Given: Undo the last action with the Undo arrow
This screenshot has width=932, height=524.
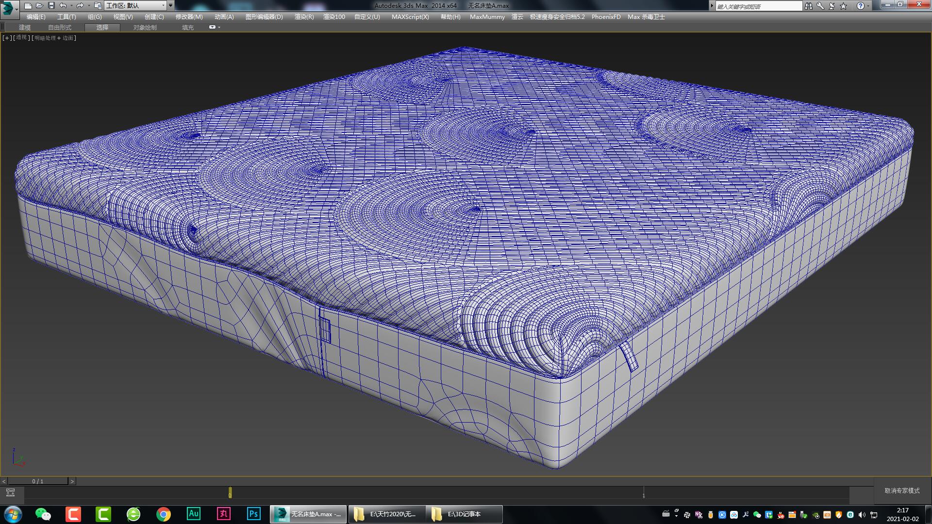Looking at the screenshot, I should pyautogui.click(x=63, y=5).
